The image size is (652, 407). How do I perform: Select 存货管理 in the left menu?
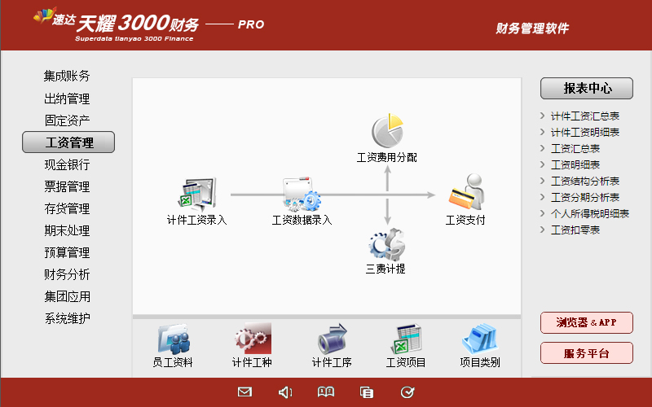(x=67, y=209)
